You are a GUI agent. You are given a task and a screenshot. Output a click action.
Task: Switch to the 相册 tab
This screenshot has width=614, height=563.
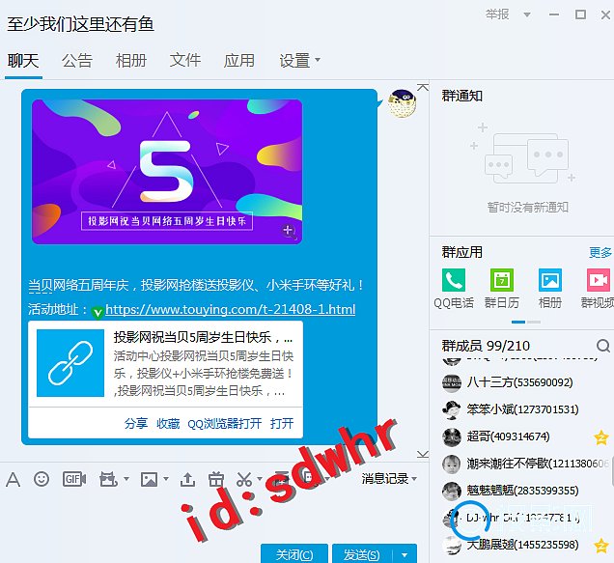pos(131,61)
